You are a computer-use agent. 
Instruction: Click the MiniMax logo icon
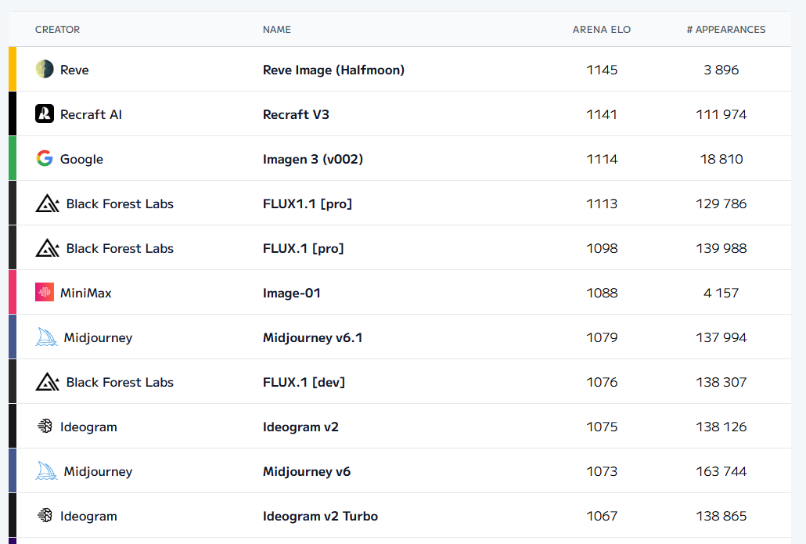point(45,293)
